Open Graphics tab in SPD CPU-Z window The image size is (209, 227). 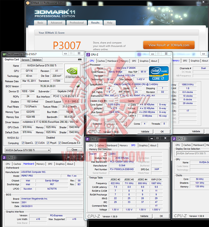coord(143,146)
